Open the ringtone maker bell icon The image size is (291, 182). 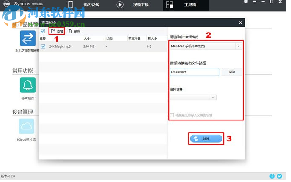[27, 85]
